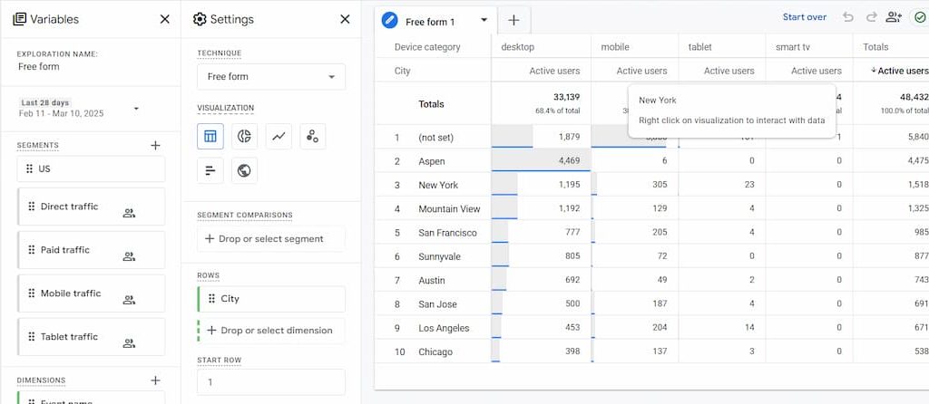The width and height of the screenshot is (929, 404).
Task: Switch to line chart visualization
Action: [279, 137]
